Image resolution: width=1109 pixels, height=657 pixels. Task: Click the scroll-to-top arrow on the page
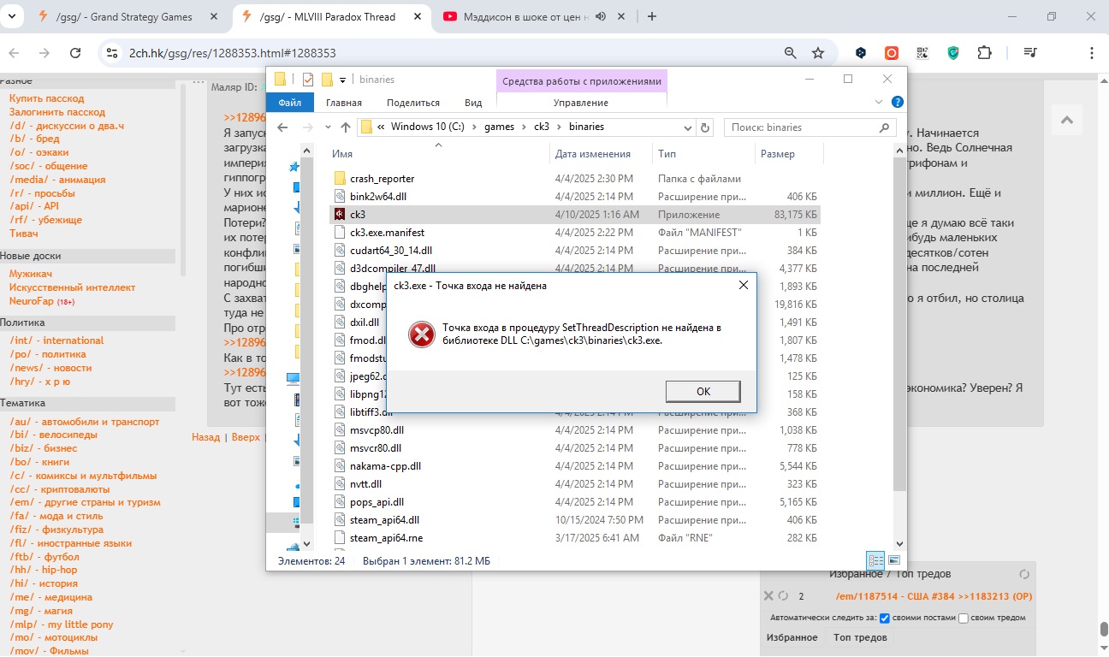point(1066,121)
